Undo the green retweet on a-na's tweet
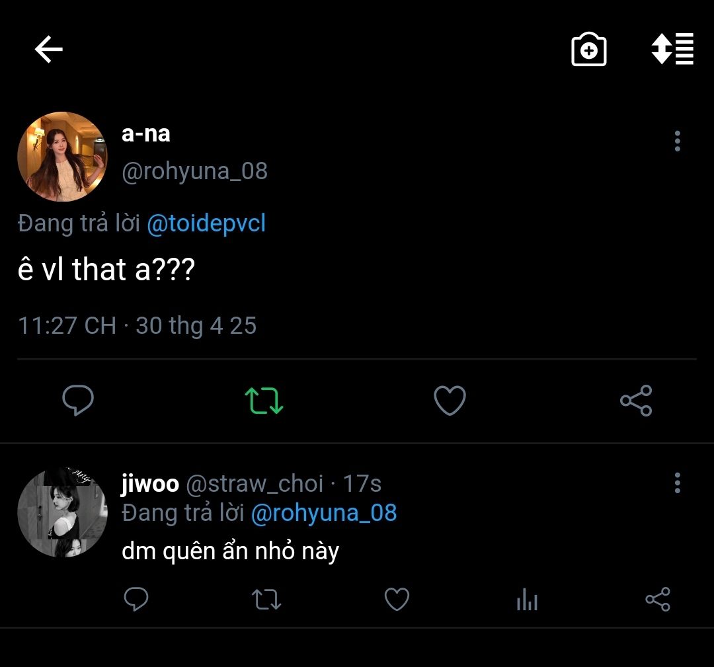 264,400
